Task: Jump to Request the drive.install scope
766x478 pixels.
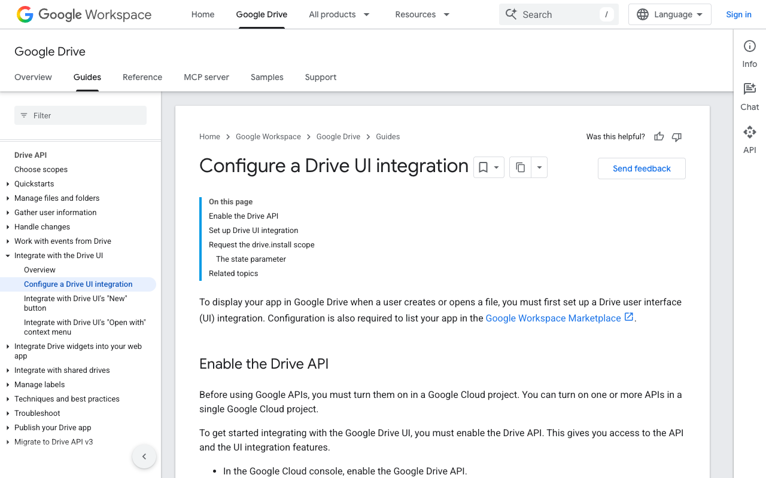Action: coord(262,245)
